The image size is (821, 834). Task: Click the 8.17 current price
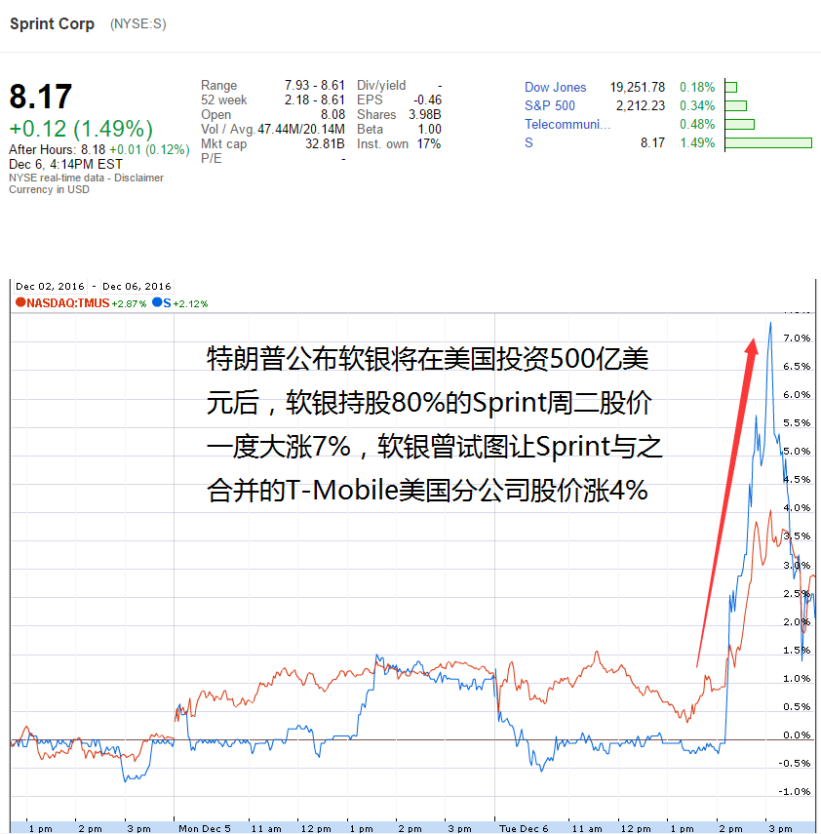[x=40, y=97]
